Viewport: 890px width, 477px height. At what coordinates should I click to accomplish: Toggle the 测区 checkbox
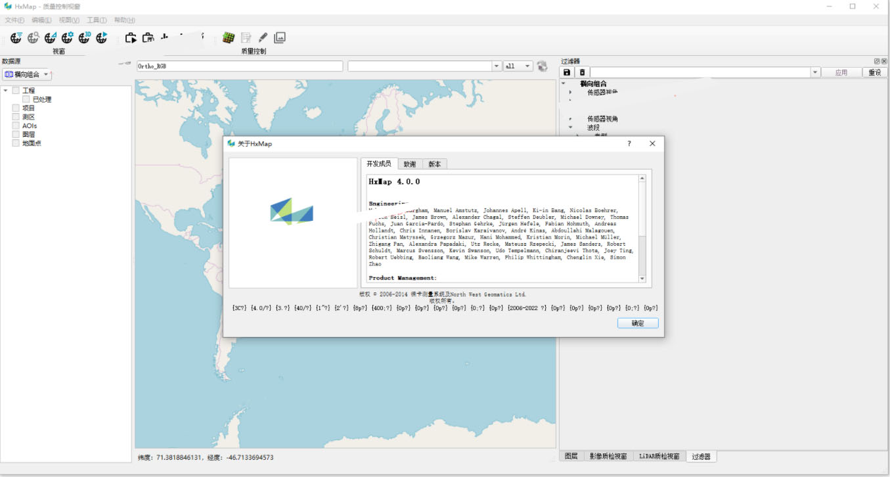click(x=16, y=117)
